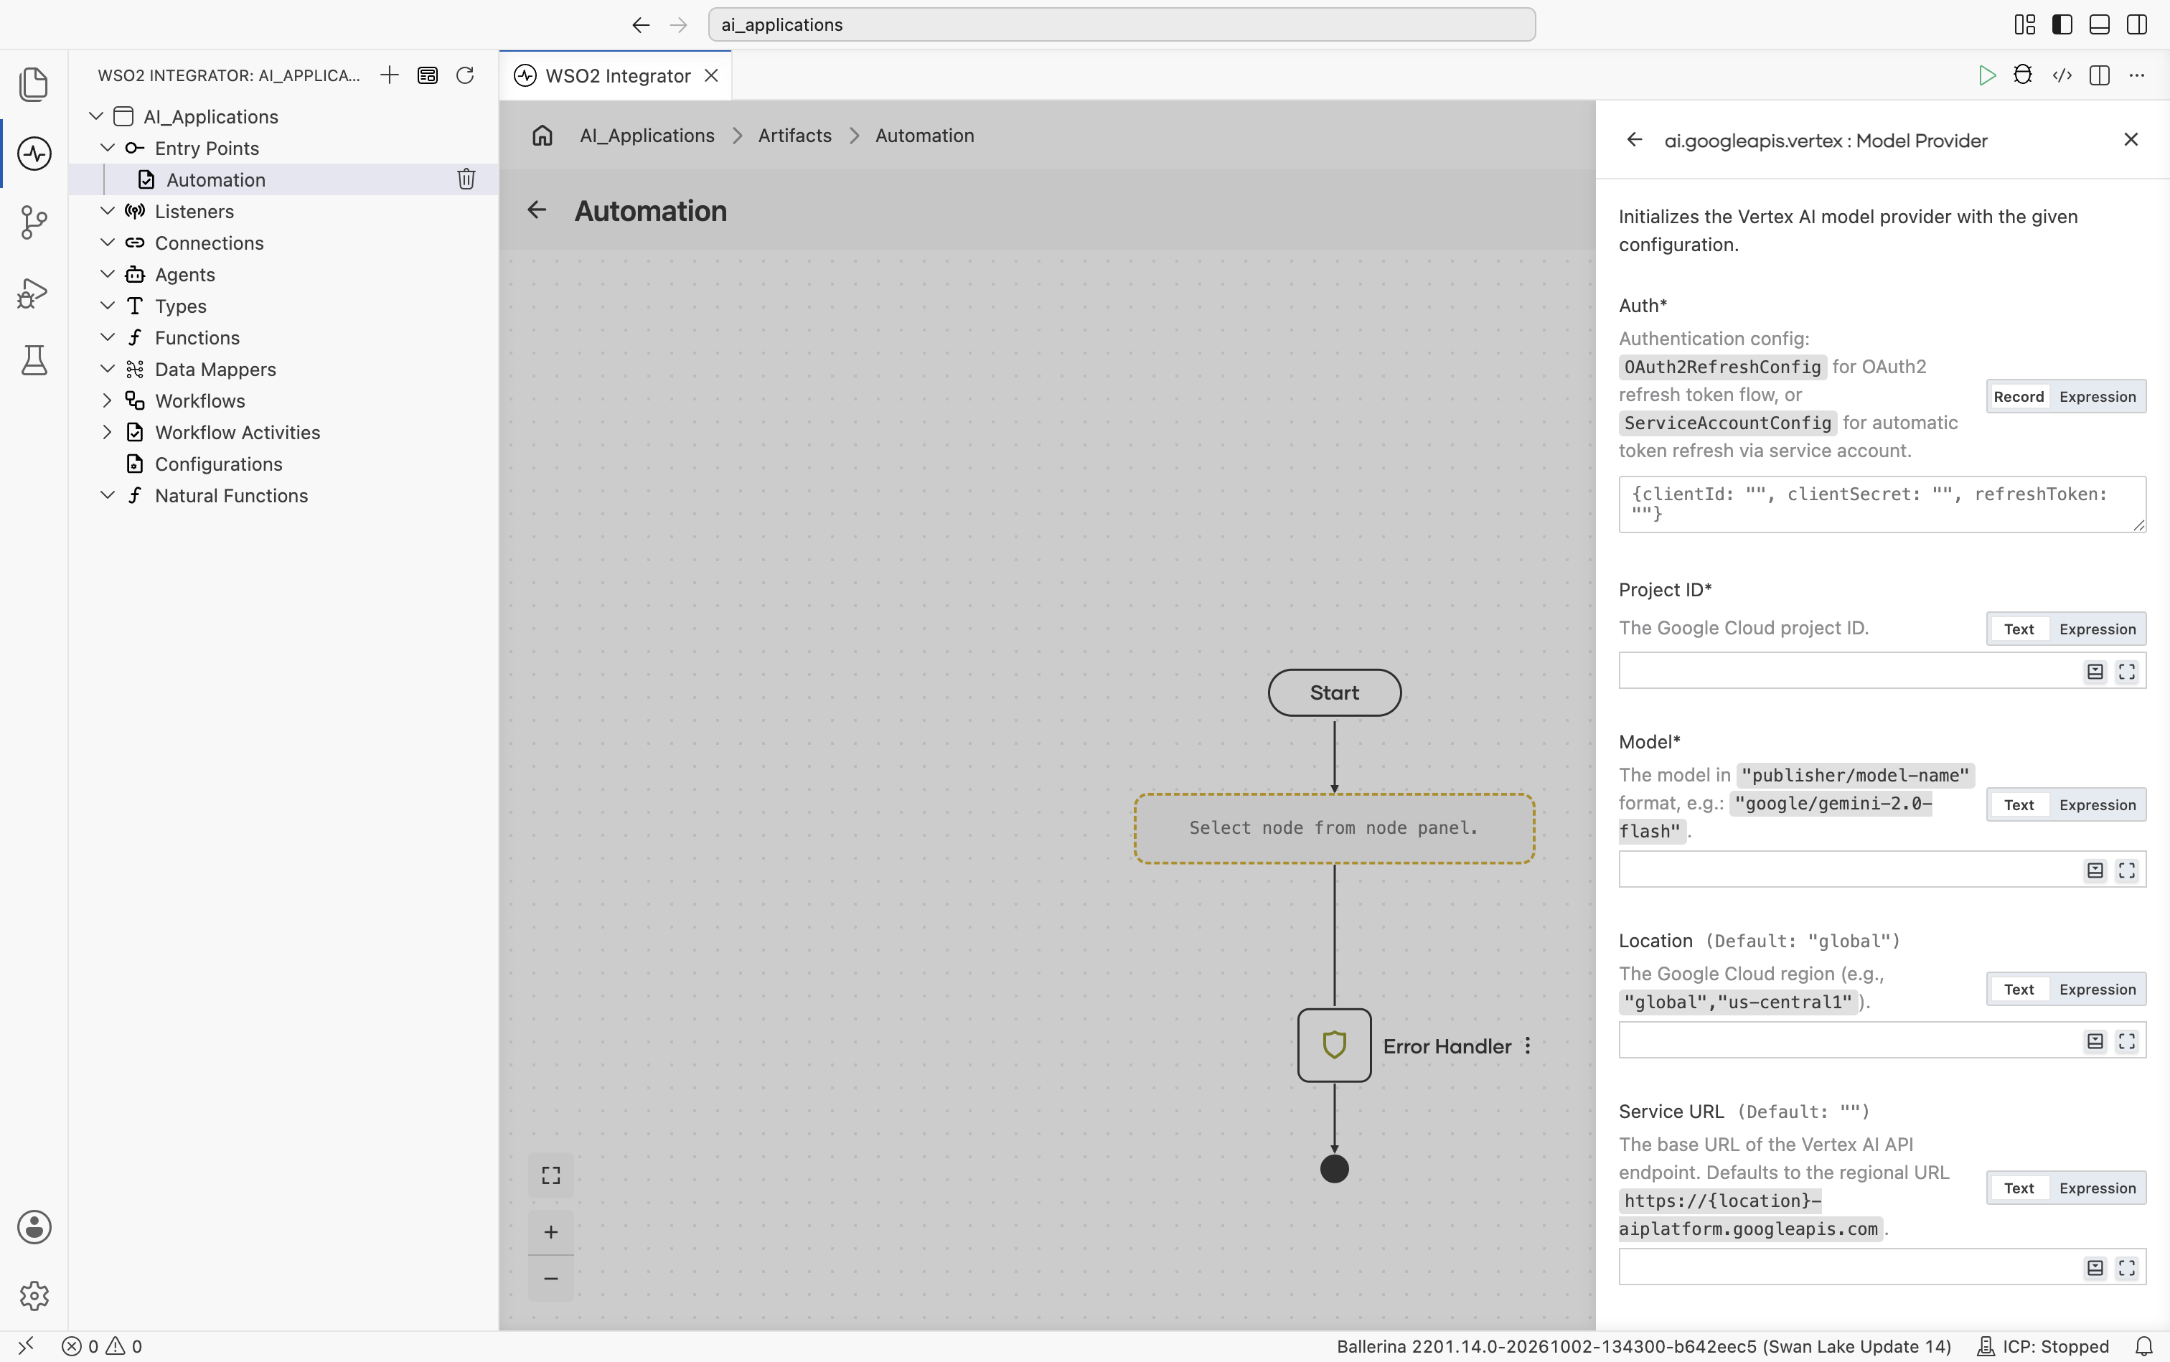
Task: Select the WSO2 Integrator editor tab
Action: (616, 75)
